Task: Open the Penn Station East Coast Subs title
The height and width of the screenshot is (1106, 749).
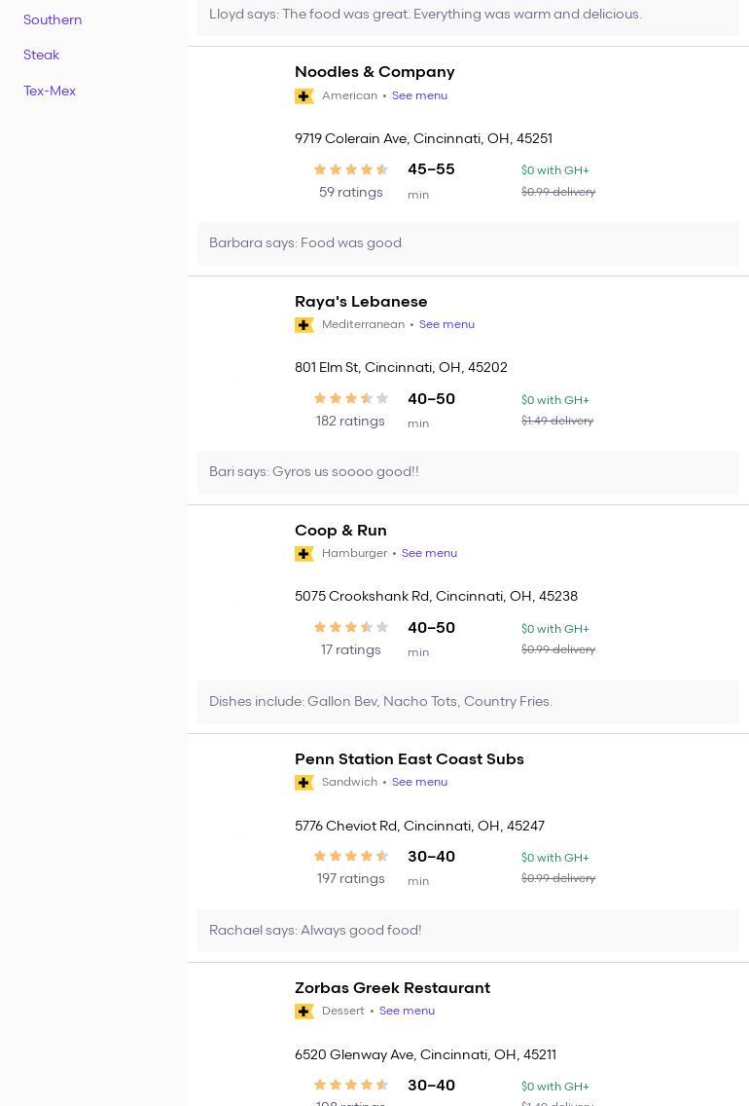Action: 409,759
